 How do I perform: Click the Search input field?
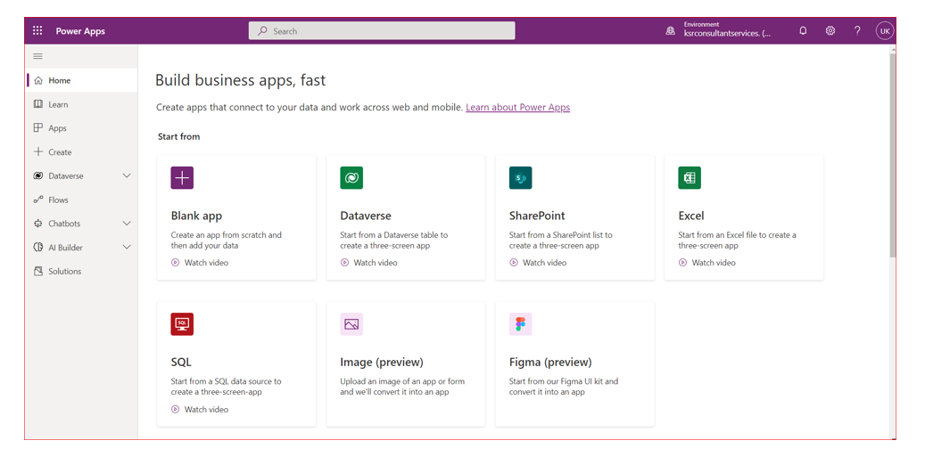(x=382, y=30)
